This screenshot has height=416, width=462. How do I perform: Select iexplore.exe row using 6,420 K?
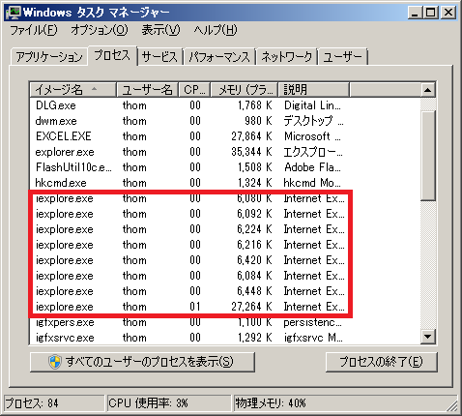[x=225, y=260]
